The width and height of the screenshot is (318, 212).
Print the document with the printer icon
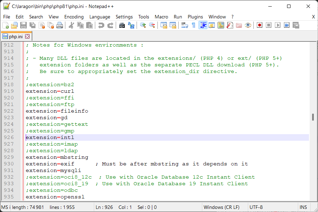pos(60,25)
